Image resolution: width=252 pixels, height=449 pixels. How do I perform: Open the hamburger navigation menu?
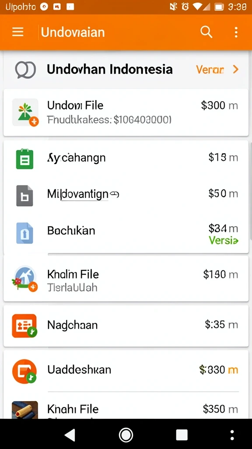point(17,32)
